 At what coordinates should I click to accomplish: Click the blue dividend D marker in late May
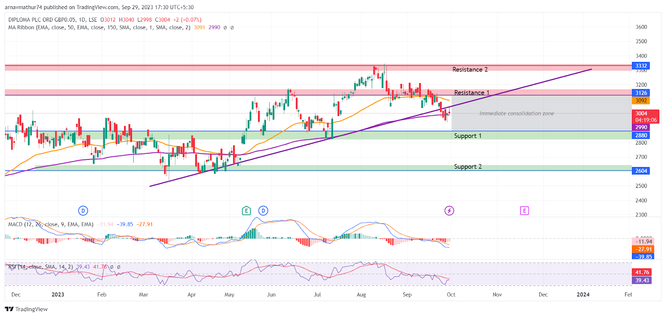point(263,211)
